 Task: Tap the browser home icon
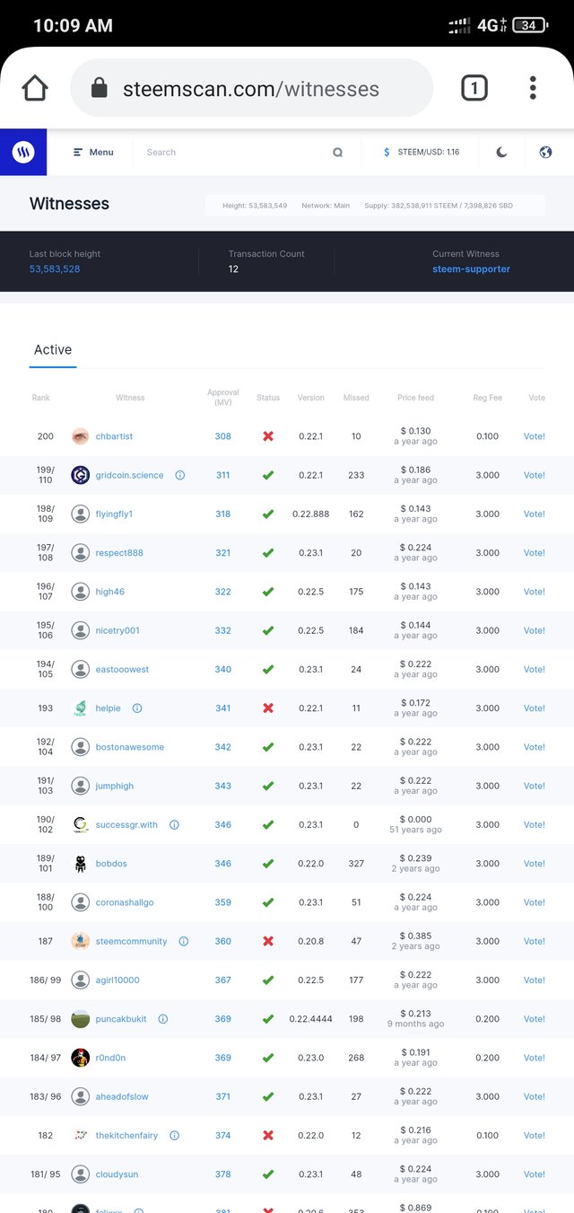tap(35, 88)
